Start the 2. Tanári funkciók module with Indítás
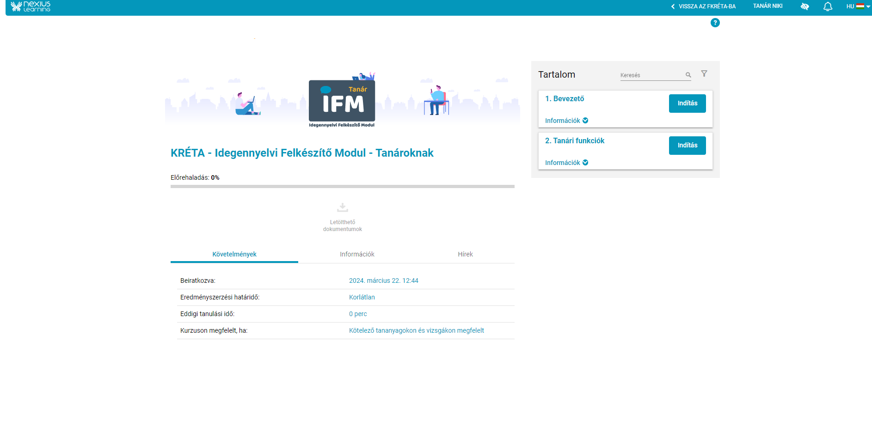The height and width of the screenshot is (421, 872). pos(687,146)
